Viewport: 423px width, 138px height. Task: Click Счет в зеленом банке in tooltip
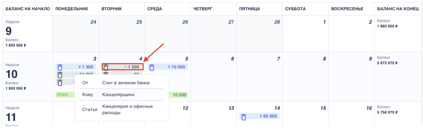point(126,83)
